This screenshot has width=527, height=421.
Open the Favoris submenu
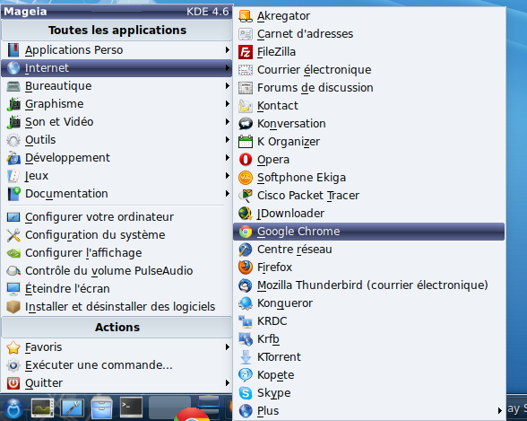pyautogui.click(x=117, y=347)
